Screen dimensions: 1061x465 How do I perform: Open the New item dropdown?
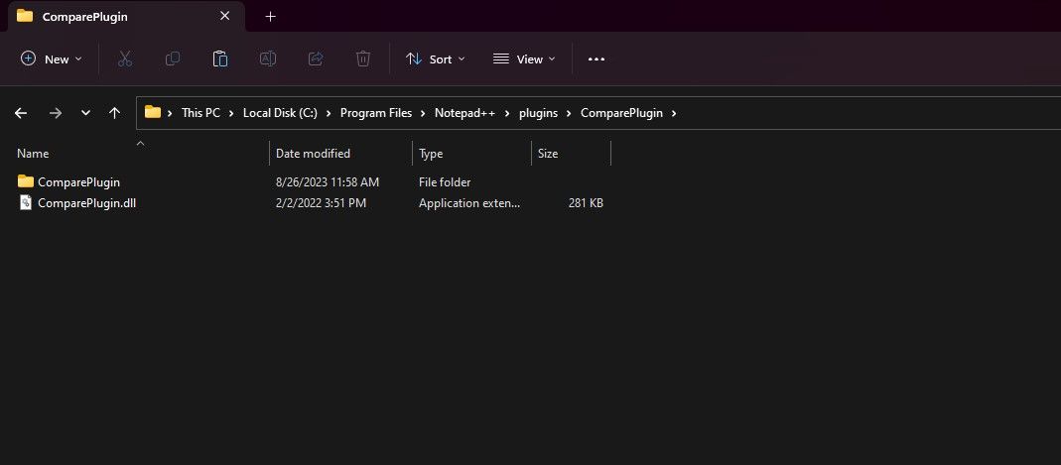[x=52, y=59]
